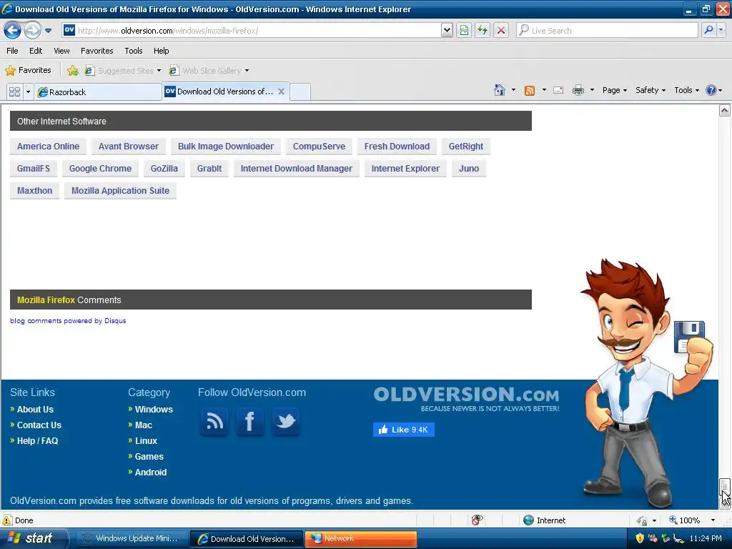732x549 pixels.
Task: Open the Favorites menu
Action: click(x=97, y=51)
